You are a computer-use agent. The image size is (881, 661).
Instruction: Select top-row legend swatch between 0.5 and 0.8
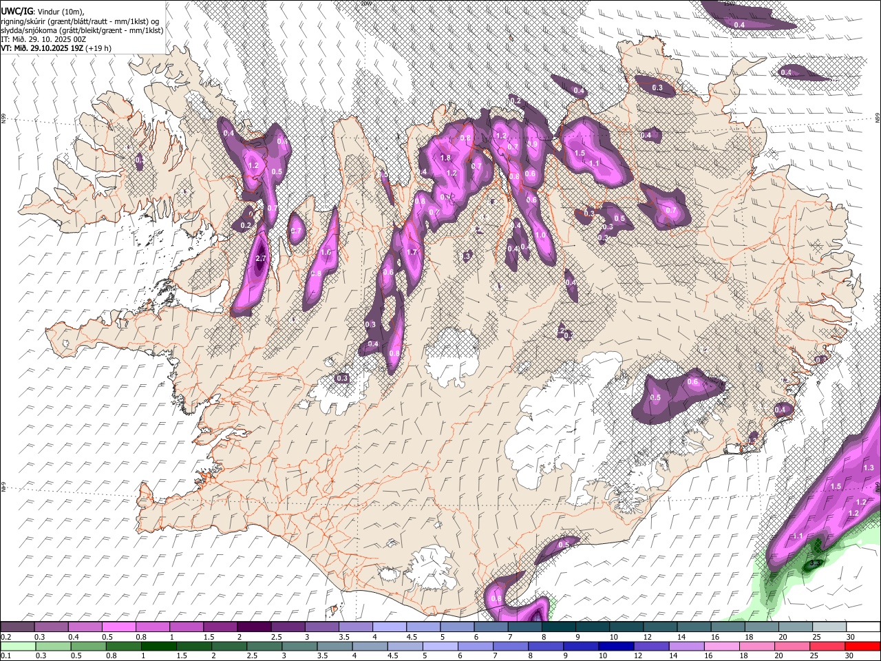coord(118,627)
